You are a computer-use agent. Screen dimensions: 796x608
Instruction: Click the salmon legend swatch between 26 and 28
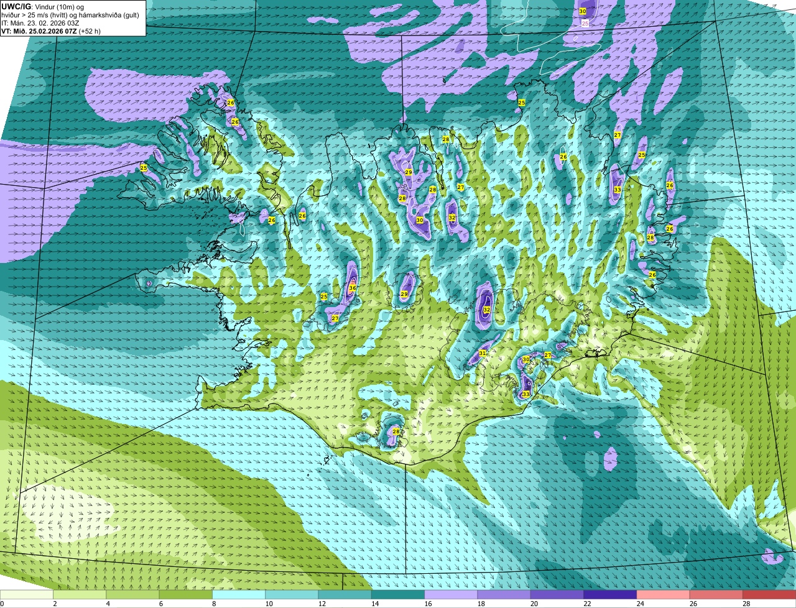[716, 594]
